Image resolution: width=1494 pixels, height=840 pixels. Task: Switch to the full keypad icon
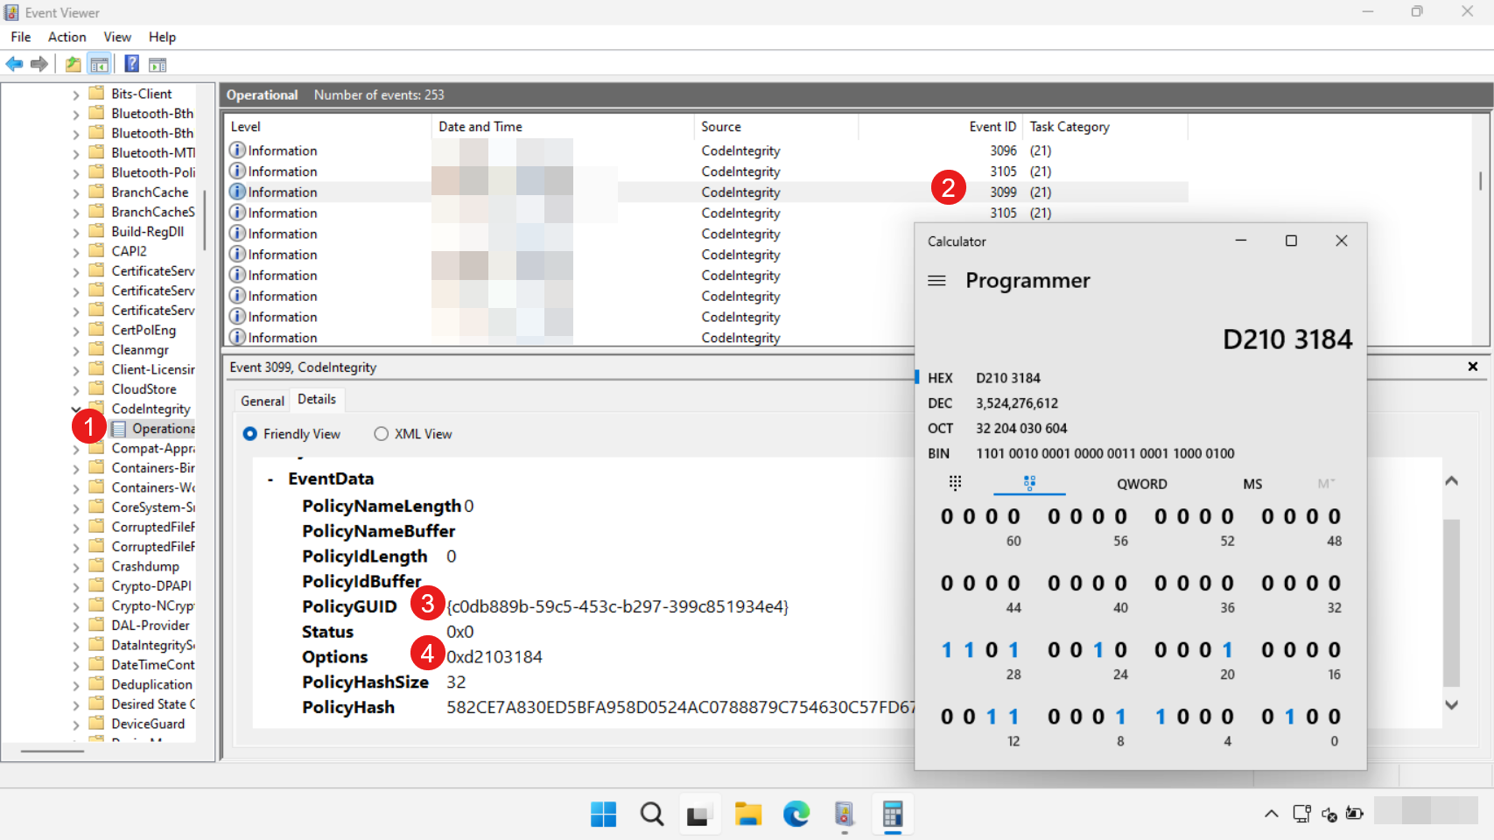[955, 483]
